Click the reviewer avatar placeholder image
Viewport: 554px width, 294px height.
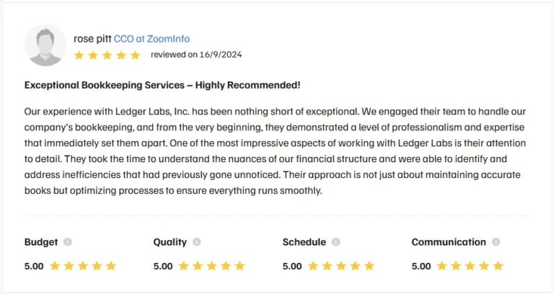pos(45,45)
